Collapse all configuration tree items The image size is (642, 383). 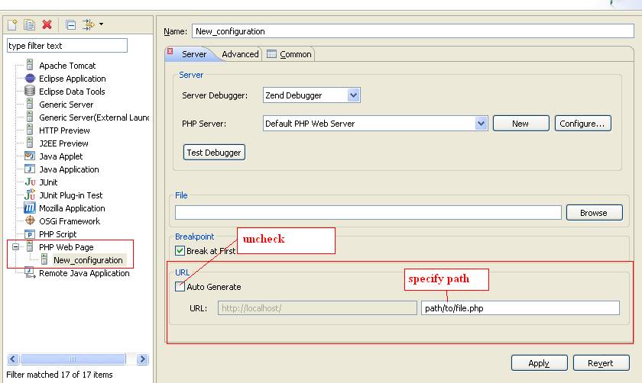click(70, 25)
